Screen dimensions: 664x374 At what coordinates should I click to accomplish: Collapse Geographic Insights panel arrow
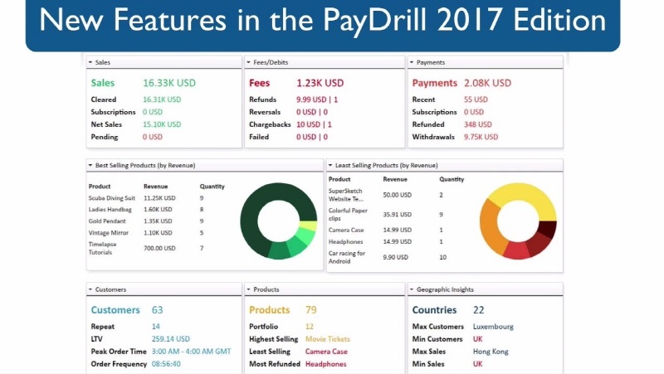(412, 289)
